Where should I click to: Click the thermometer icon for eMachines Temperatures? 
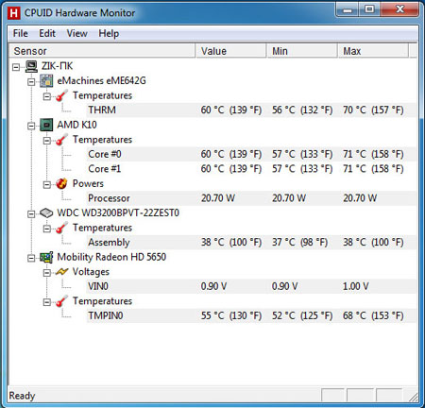(x=61, y=95)
